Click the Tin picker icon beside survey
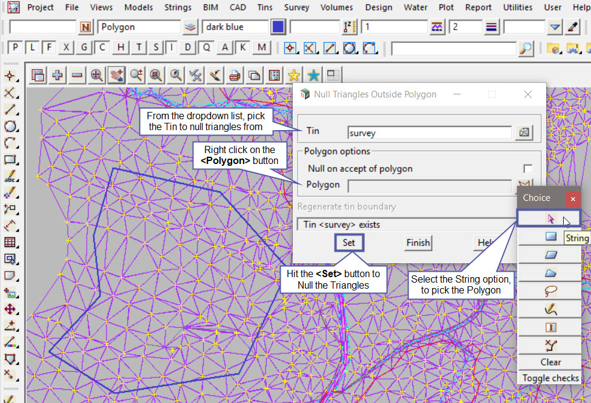The width and height of the screenshot is (591, 403). click(524, 133)
